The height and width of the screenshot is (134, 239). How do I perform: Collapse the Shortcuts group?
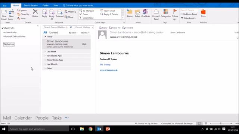click(x=2, y=28)
